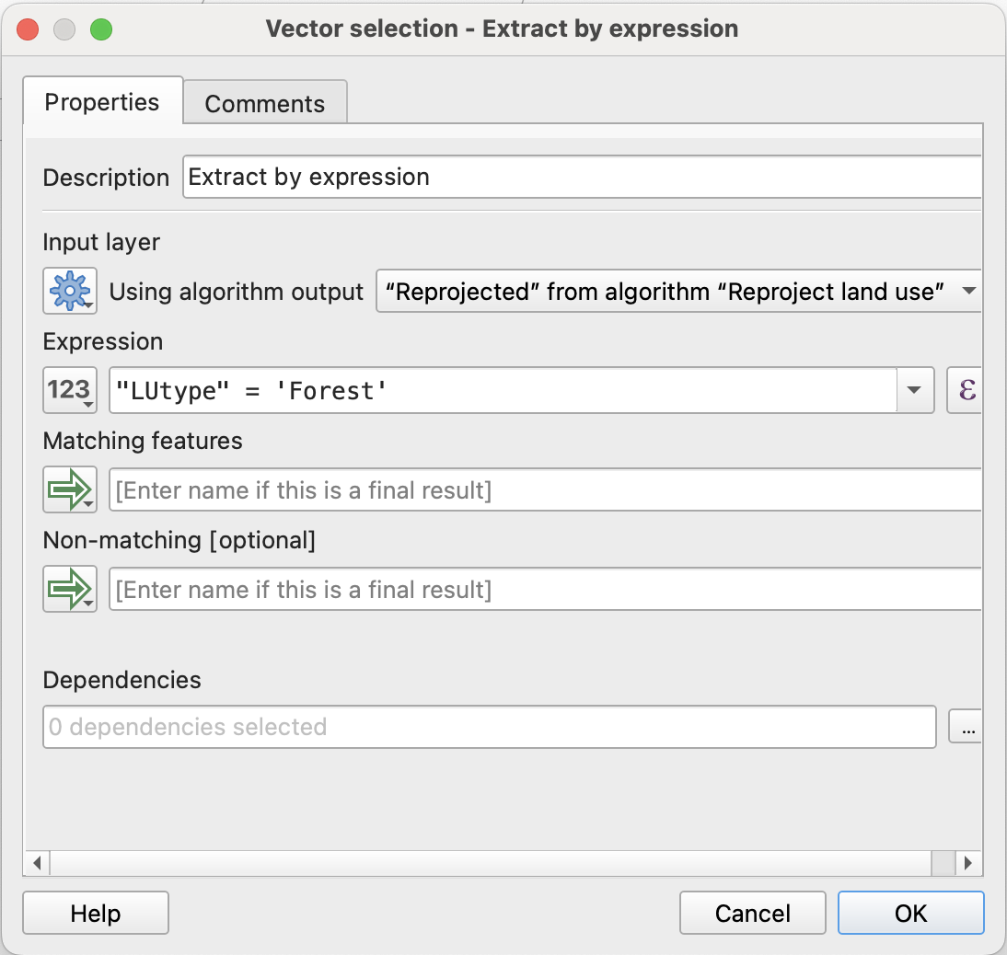Click the horizontal scrollbar right arrow
This screenshot has width=1007, height=955.
(967, 863)
